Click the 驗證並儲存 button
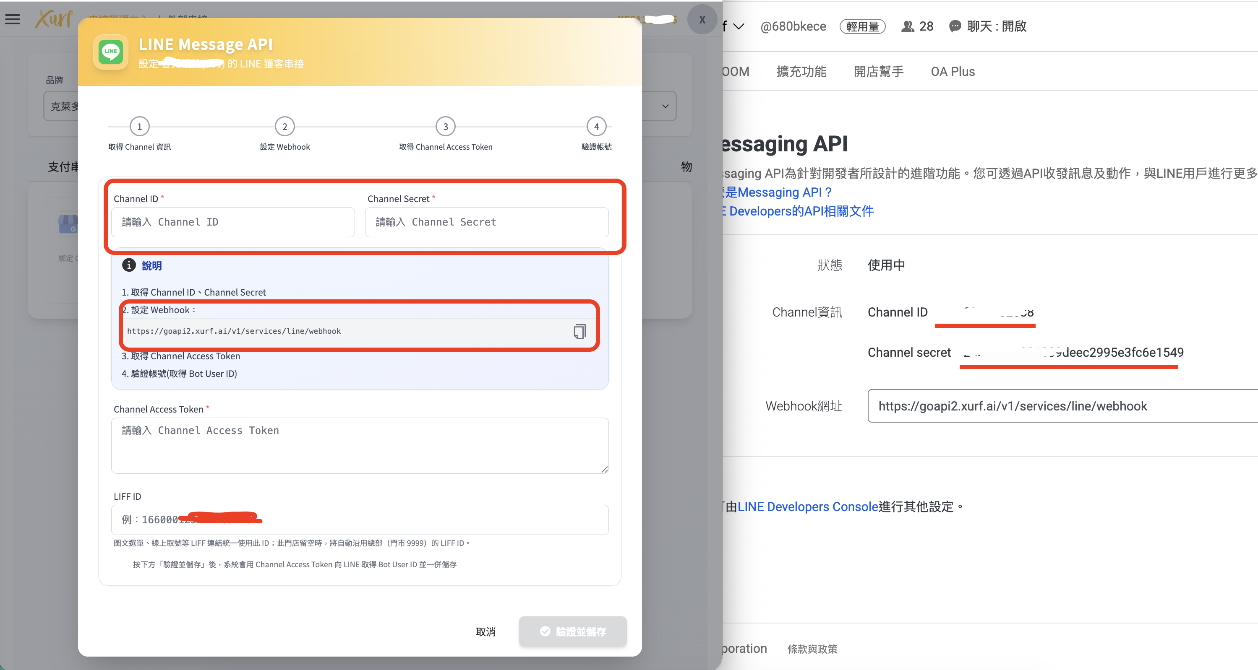This screenshot has height=670, width=1258. coord(573,631)
